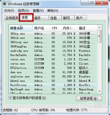Click the scrollbar down arrow

pos(100,91)
